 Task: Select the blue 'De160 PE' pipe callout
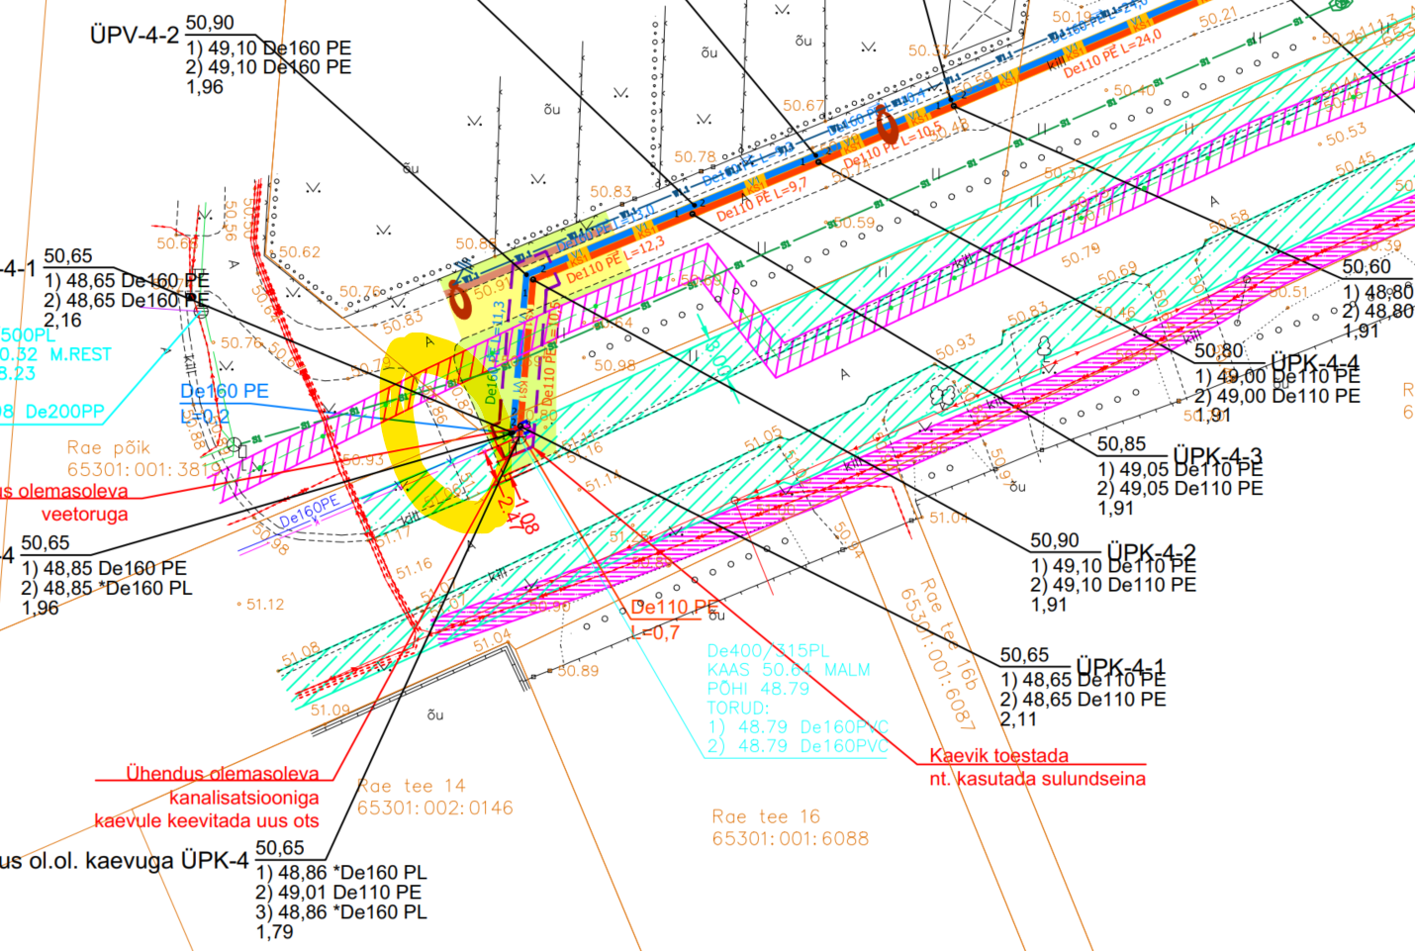click(x=224, y=391)
